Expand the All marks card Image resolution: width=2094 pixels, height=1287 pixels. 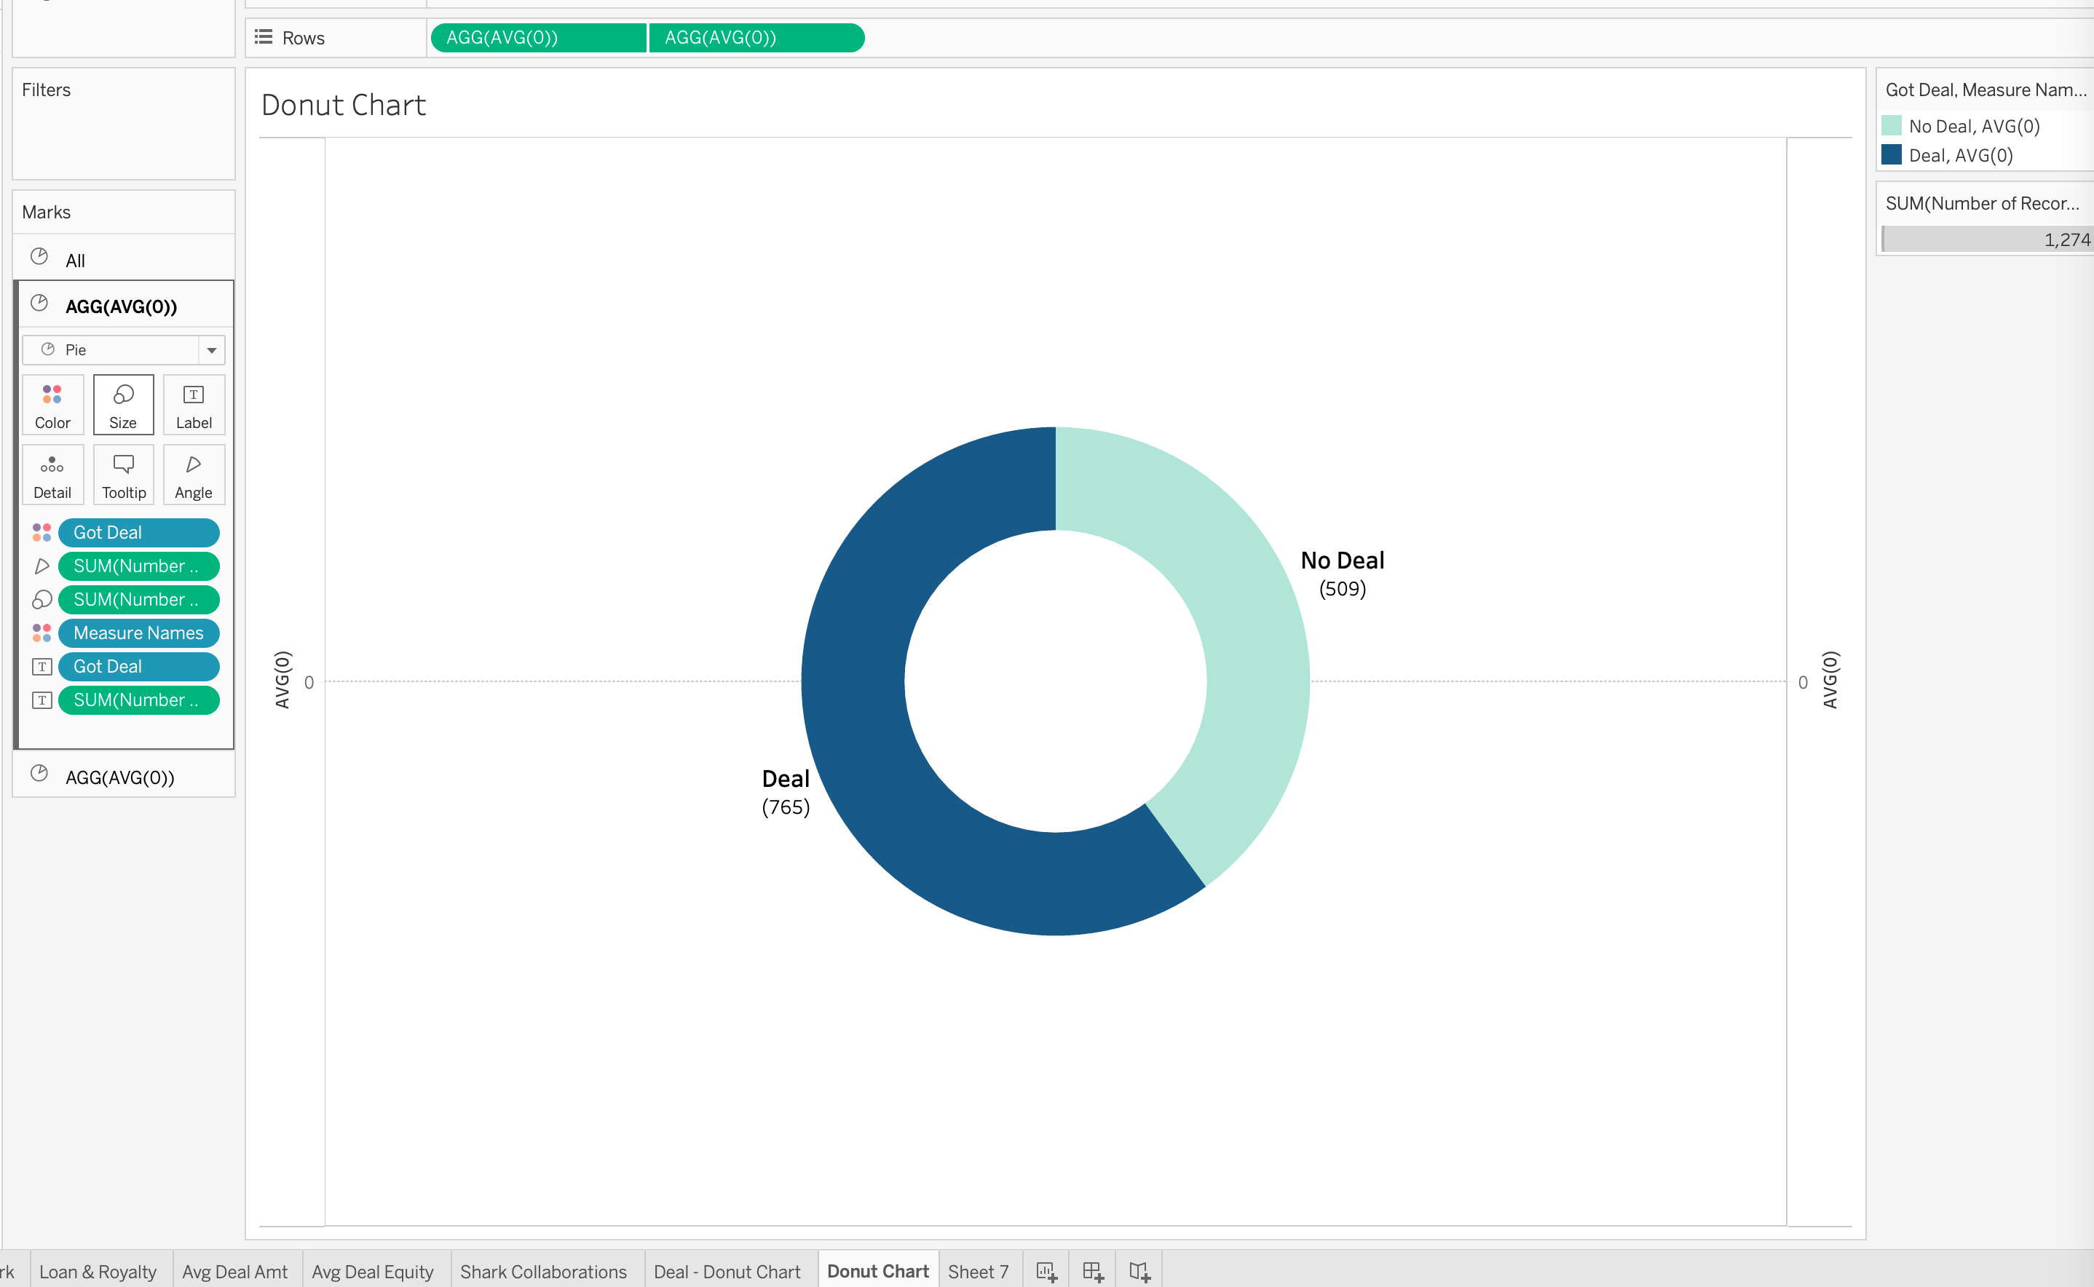point(75,261)
